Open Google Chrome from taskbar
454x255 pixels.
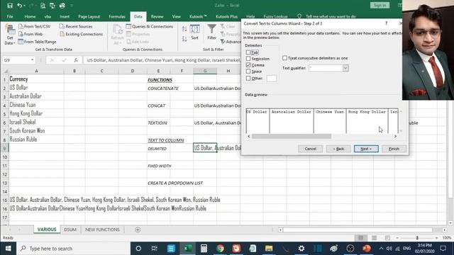point(220,249)
